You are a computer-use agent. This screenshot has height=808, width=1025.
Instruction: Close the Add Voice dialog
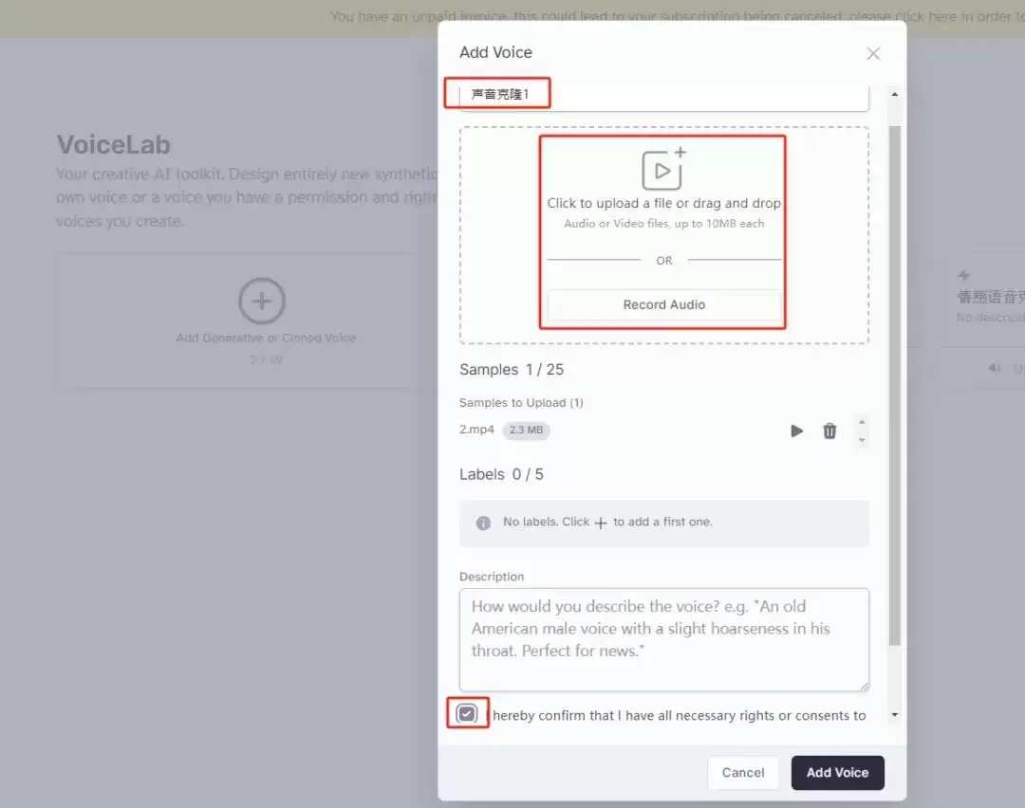pos(873,53)
